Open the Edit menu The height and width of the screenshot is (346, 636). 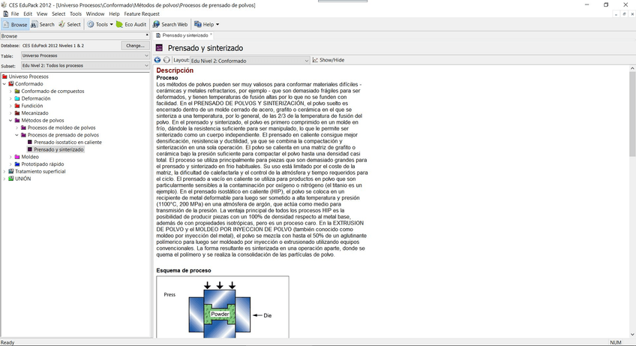(x=28, y=14)
